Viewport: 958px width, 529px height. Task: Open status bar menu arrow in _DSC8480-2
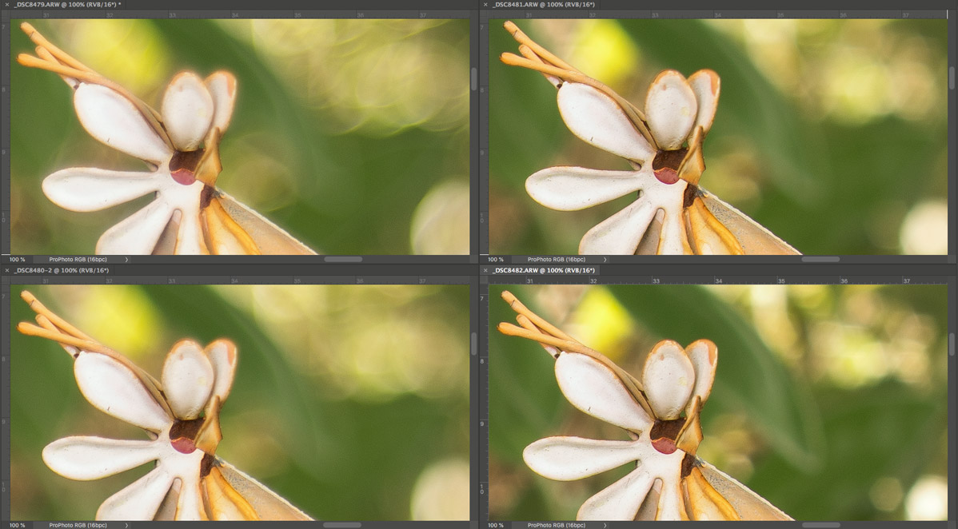[126, 525]
